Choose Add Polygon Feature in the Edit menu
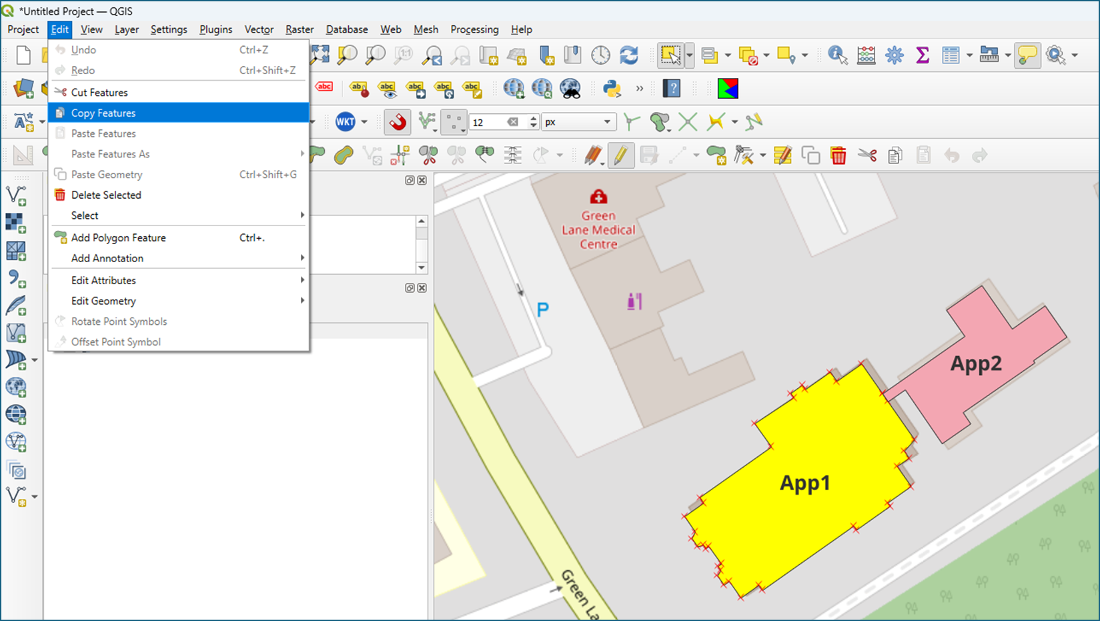This screenshot has height=621, width=1100. [179, 237]
